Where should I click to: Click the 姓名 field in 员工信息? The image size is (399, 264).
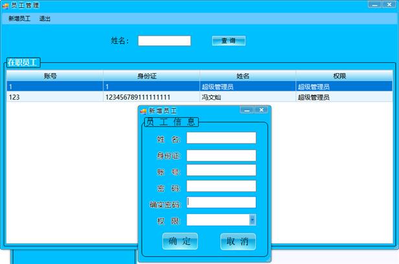point(221,138)
